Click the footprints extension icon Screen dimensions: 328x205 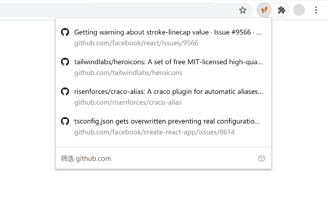[x=264, y=10]
